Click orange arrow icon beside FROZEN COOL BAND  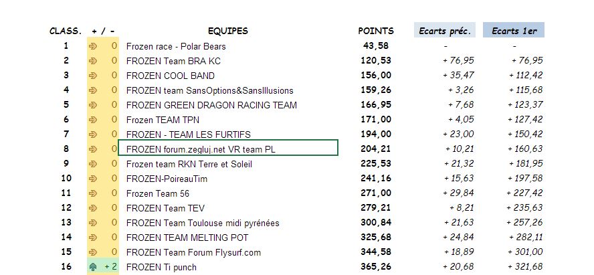click(x=93, y=76)
